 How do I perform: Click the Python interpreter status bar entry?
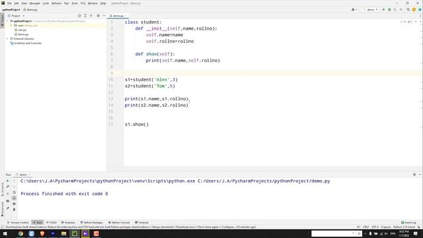coord(404,227)
